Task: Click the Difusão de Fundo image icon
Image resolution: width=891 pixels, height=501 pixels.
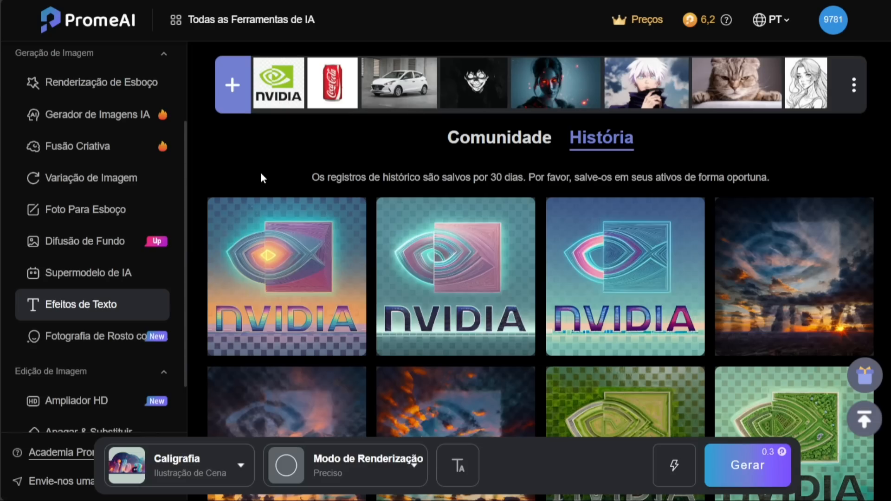Action: [33, 241]
